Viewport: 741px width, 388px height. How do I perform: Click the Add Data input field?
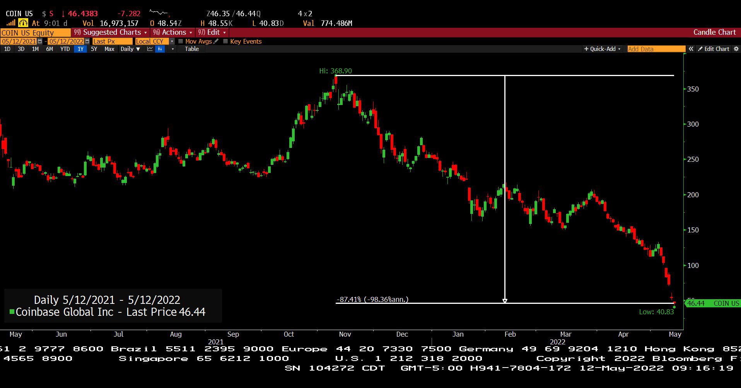tap(656, 49)
